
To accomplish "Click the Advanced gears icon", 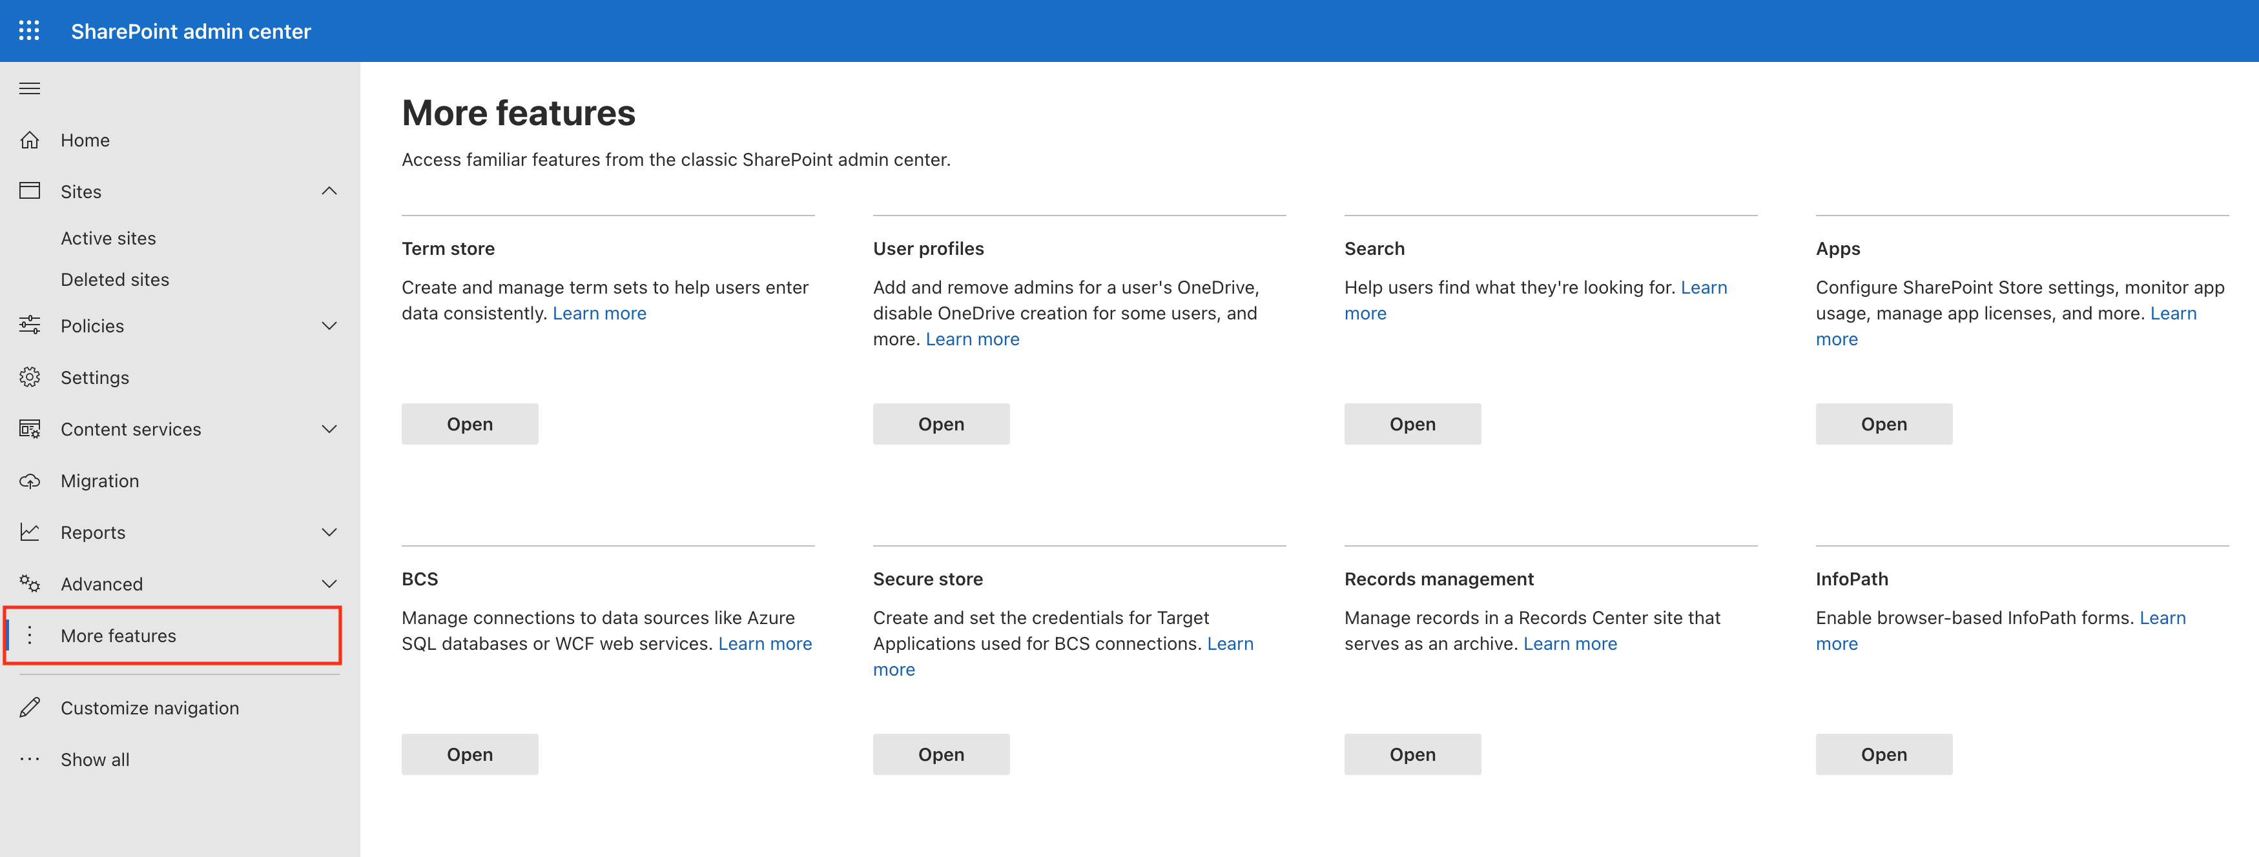I will coord(30,583).
